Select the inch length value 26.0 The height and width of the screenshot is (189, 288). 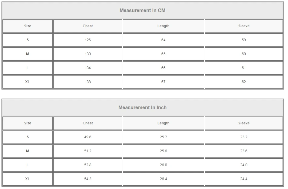point(163,165)
